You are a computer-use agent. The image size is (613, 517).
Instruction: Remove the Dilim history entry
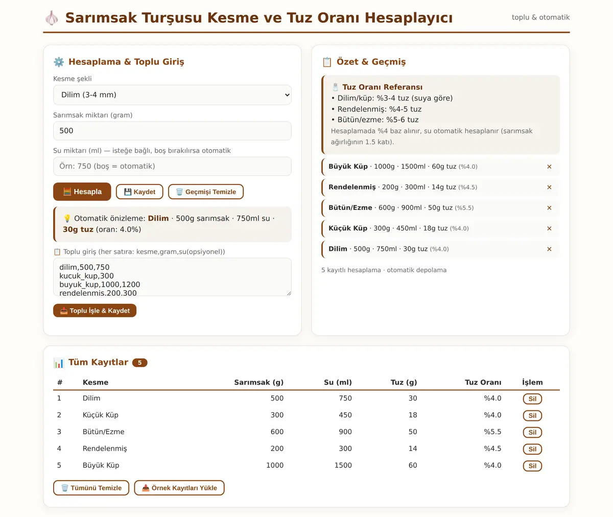[549, 249]
